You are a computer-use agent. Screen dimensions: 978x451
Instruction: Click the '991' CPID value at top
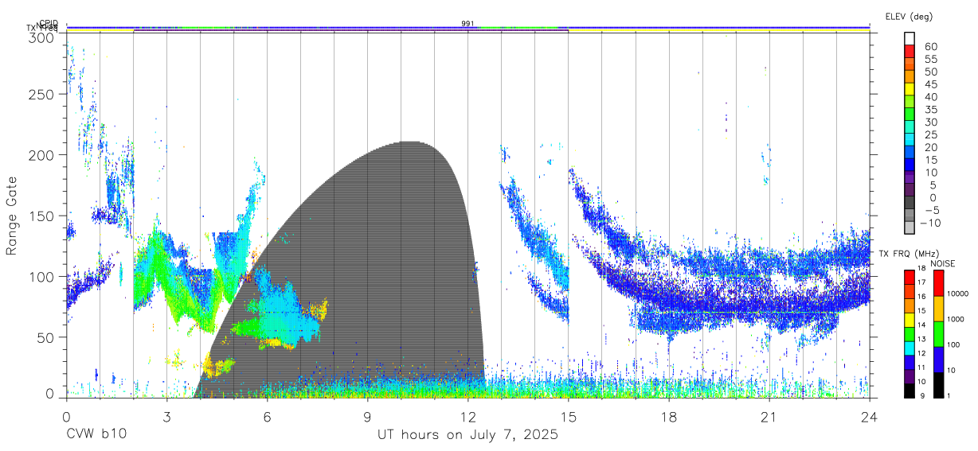(x=467, y=24)
